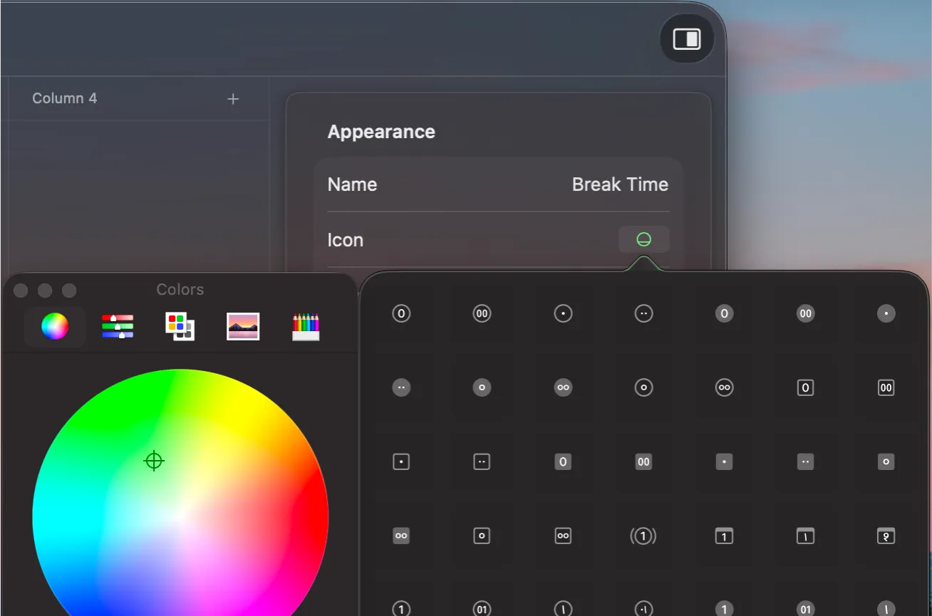Pick the "01" circled icon
932x616 pixels.
click(482, 609)
